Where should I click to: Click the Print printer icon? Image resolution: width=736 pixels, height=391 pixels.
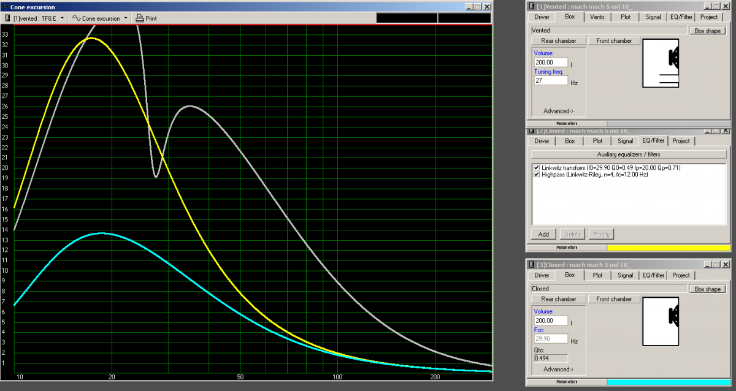tap(140, 18)
